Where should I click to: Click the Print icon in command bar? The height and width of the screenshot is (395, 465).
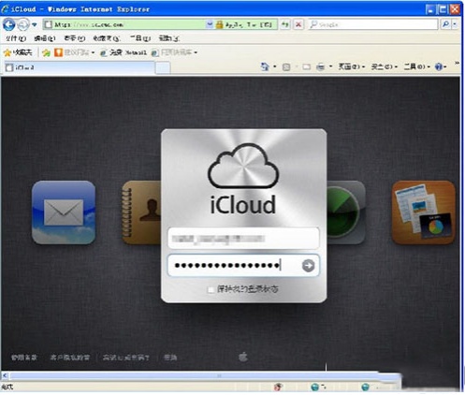320,66
